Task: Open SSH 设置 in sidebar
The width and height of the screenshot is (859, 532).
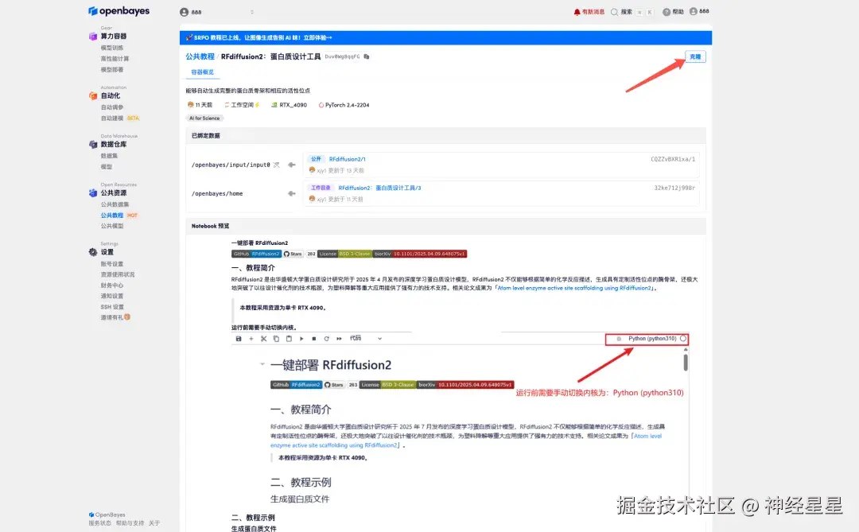Action: pyautogui.click(x=112, y=307)
